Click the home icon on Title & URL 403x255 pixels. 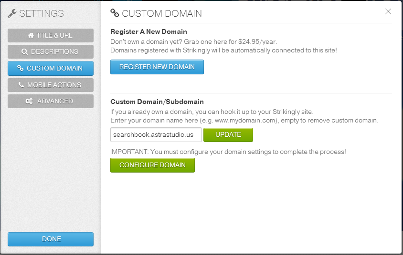(31, 35)
